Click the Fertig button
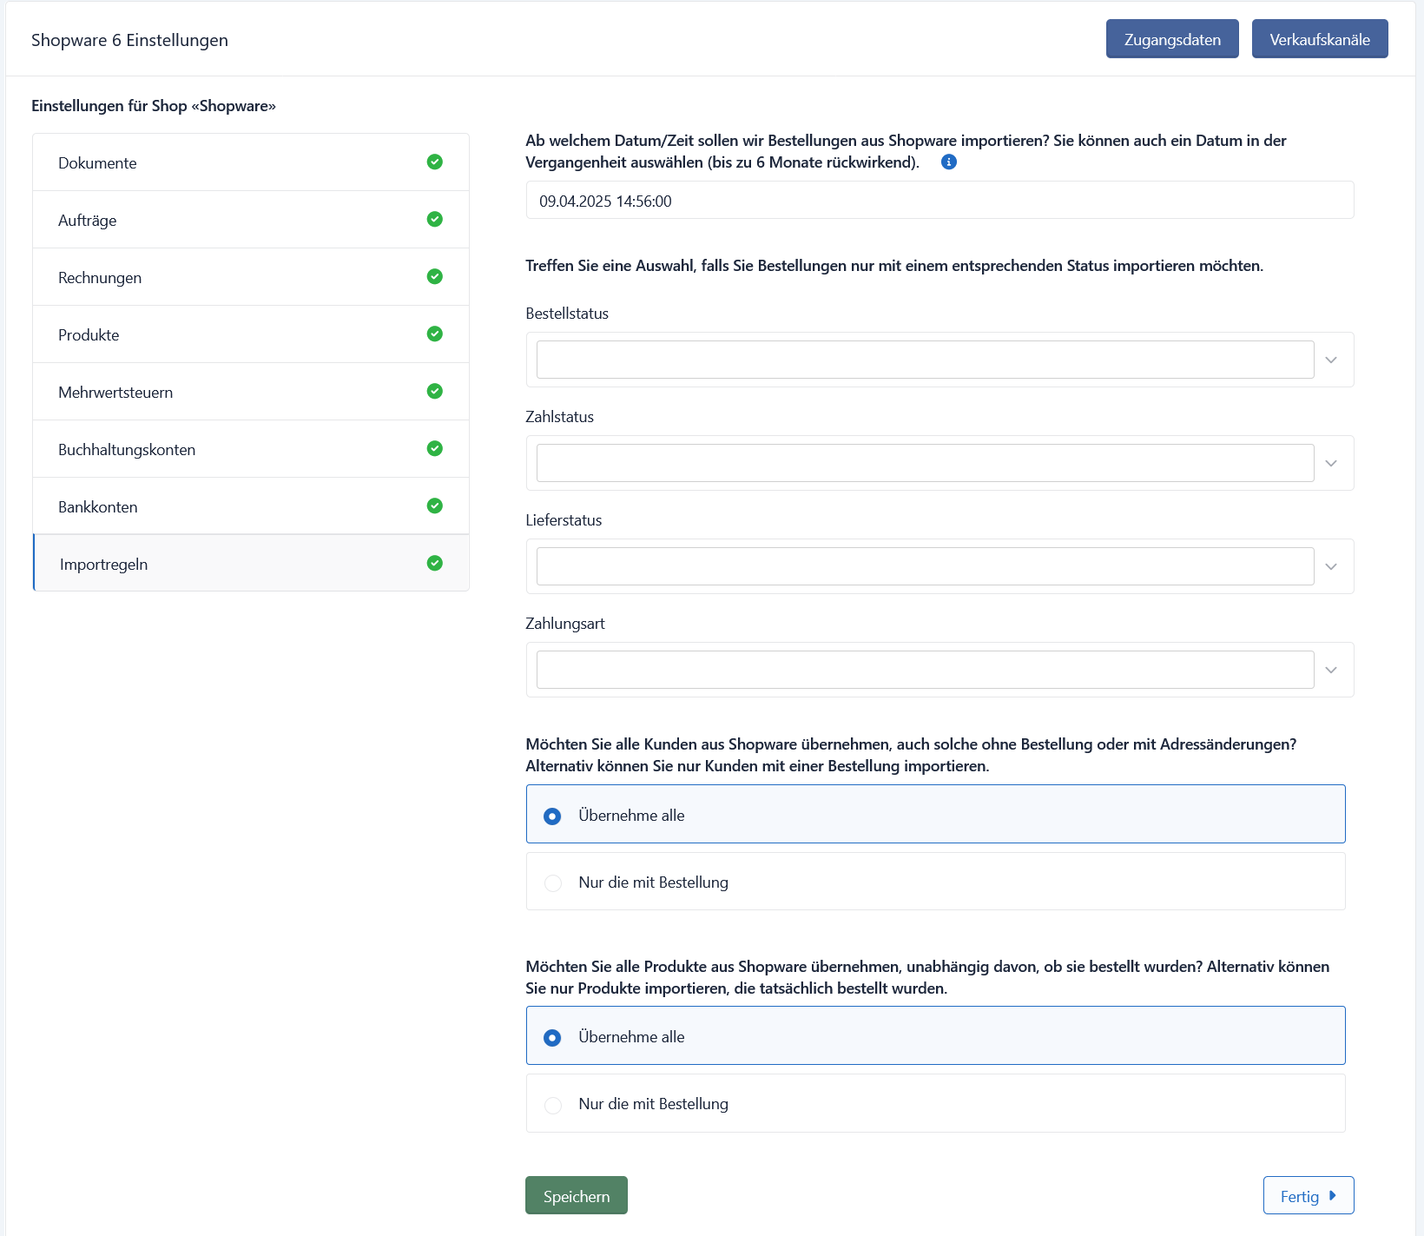The width and height of the screenshot is (1424, 1236). point(1308,1196)
